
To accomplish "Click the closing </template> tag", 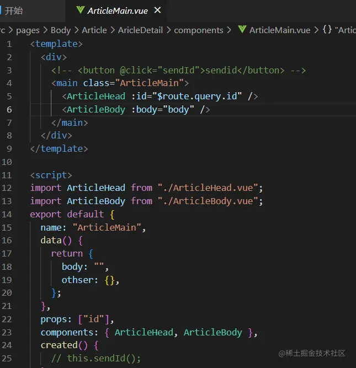I will (x=59, y=149).
